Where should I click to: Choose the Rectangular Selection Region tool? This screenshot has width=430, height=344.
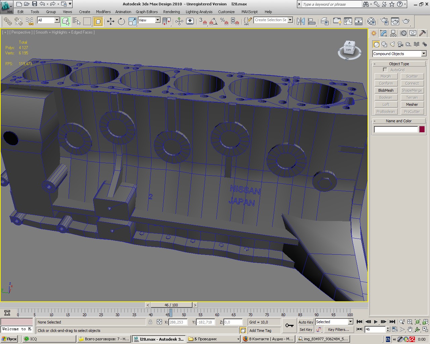(87, 21)
